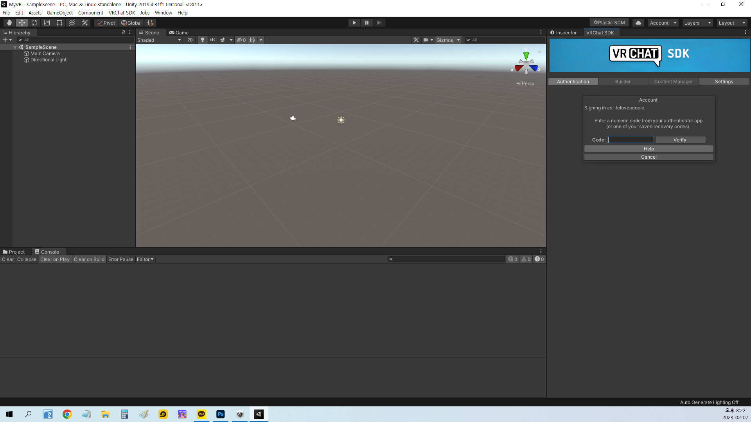Image resolution: width=751 pixels, height=422 pixels.
Task: Click the Step frame button
Action: click(x=379, y=23)
